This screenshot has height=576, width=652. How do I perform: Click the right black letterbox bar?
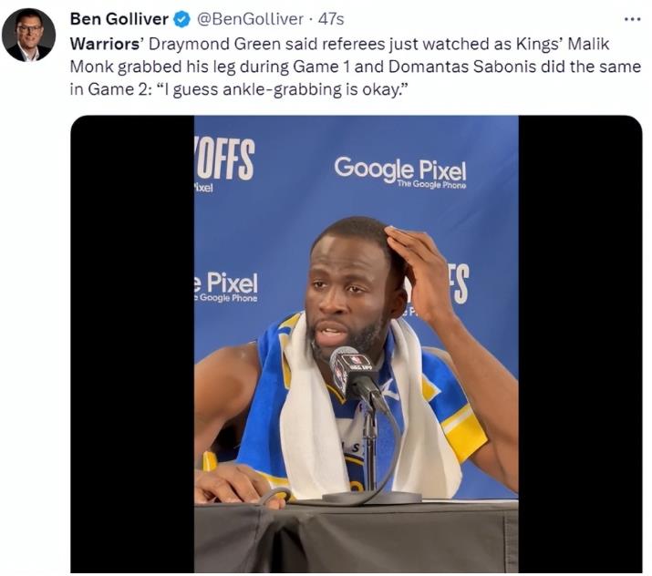[581, 345]
